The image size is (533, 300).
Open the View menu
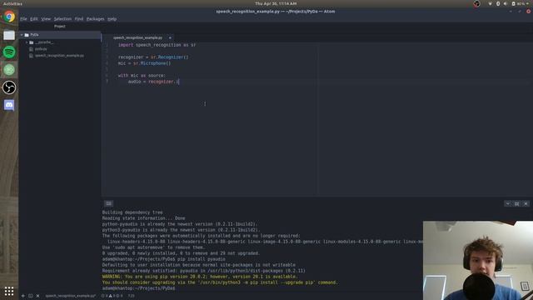tap(46, 19)
